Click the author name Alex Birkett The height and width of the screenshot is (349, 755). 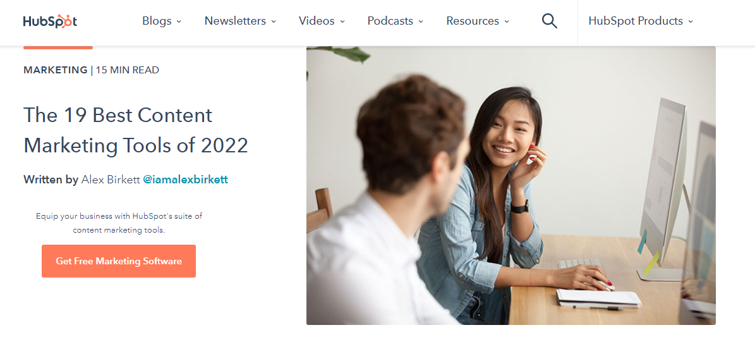tap(111, 180)
